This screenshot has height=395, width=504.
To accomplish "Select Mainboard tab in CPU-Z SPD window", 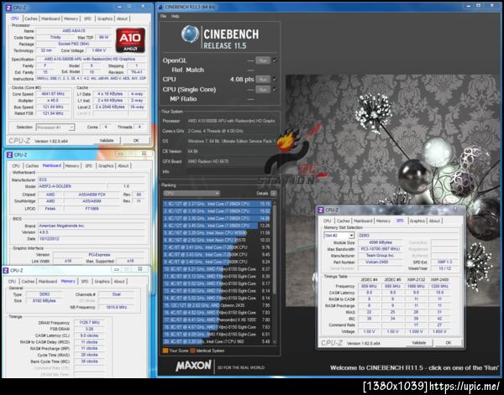I will coord(363,221).
